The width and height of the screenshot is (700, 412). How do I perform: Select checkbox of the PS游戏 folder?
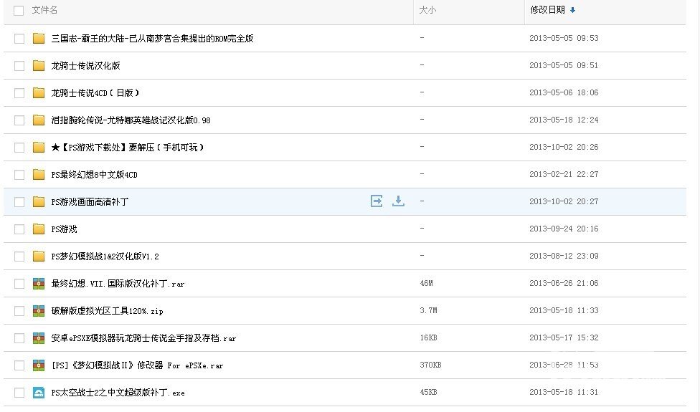[19, 229]
